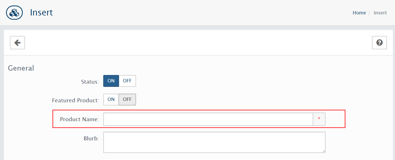Click the Insert breadcrumb item
395x160 pixels.
[x=380, y=13]
